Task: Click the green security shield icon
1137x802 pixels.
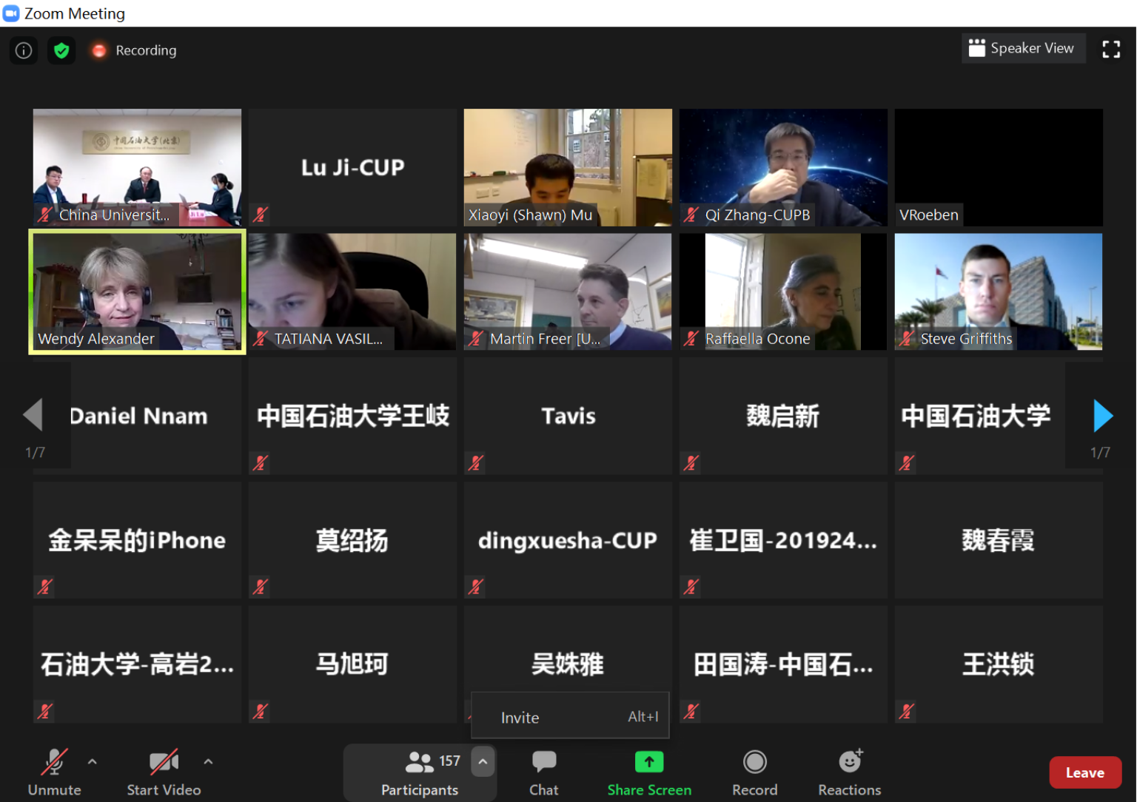Action: point(61,50)
